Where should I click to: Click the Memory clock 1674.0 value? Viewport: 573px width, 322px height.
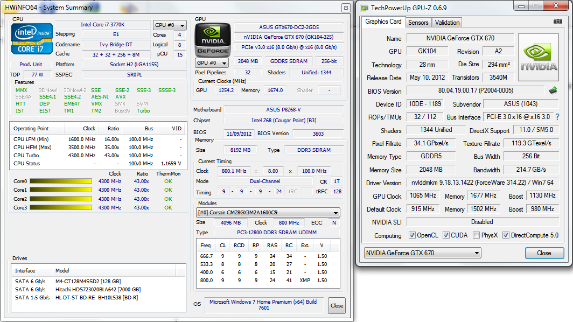coord(275,90)
